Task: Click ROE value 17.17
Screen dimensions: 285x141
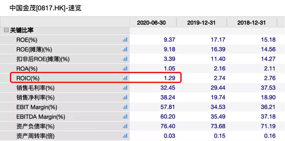Action: pyautogui.click(x=217, y=40)
